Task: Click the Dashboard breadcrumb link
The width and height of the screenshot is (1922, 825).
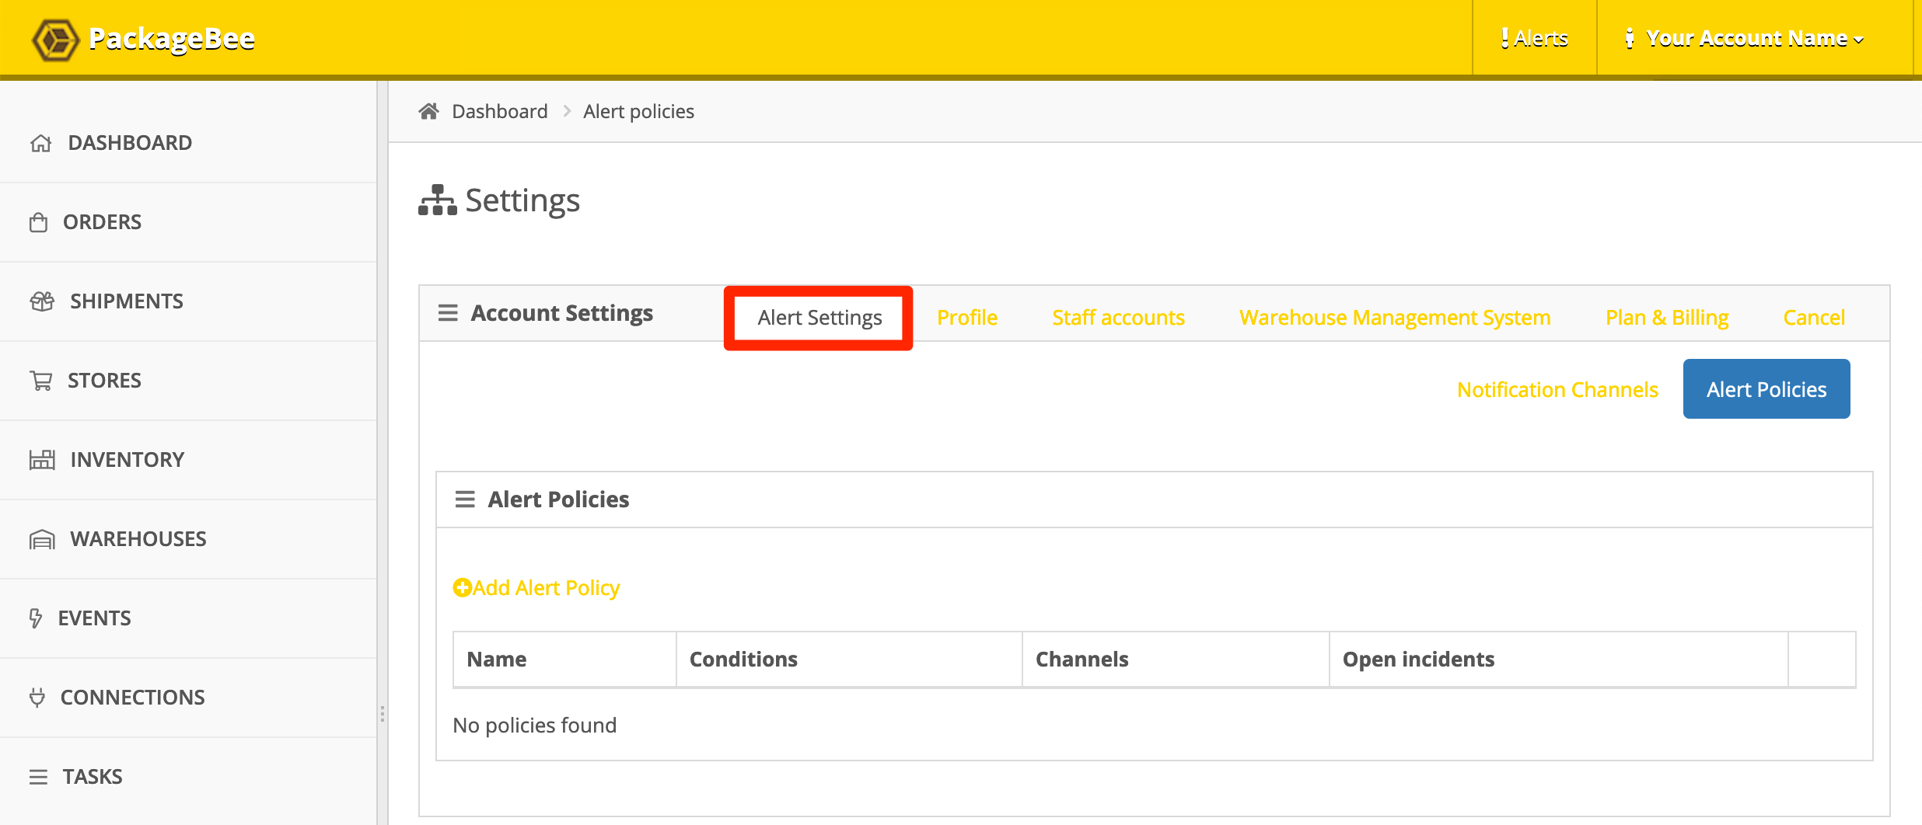Action: (x=500, y=112)
